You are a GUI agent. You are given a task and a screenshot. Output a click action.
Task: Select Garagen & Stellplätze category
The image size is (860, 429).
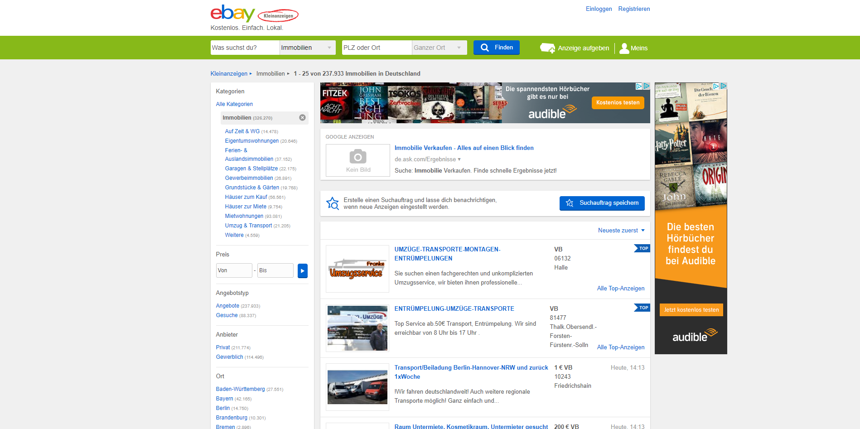[x=251, y=169]
